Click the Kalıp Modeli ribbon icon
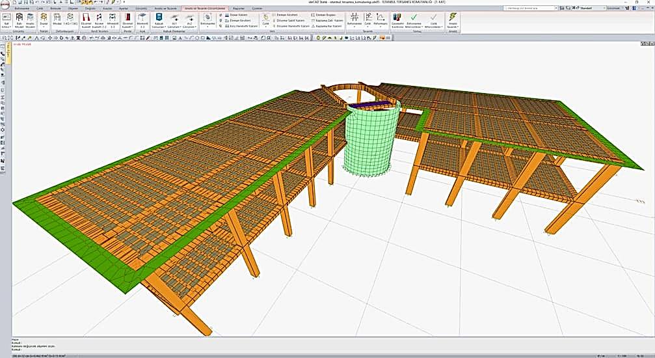 coord(20,19)
